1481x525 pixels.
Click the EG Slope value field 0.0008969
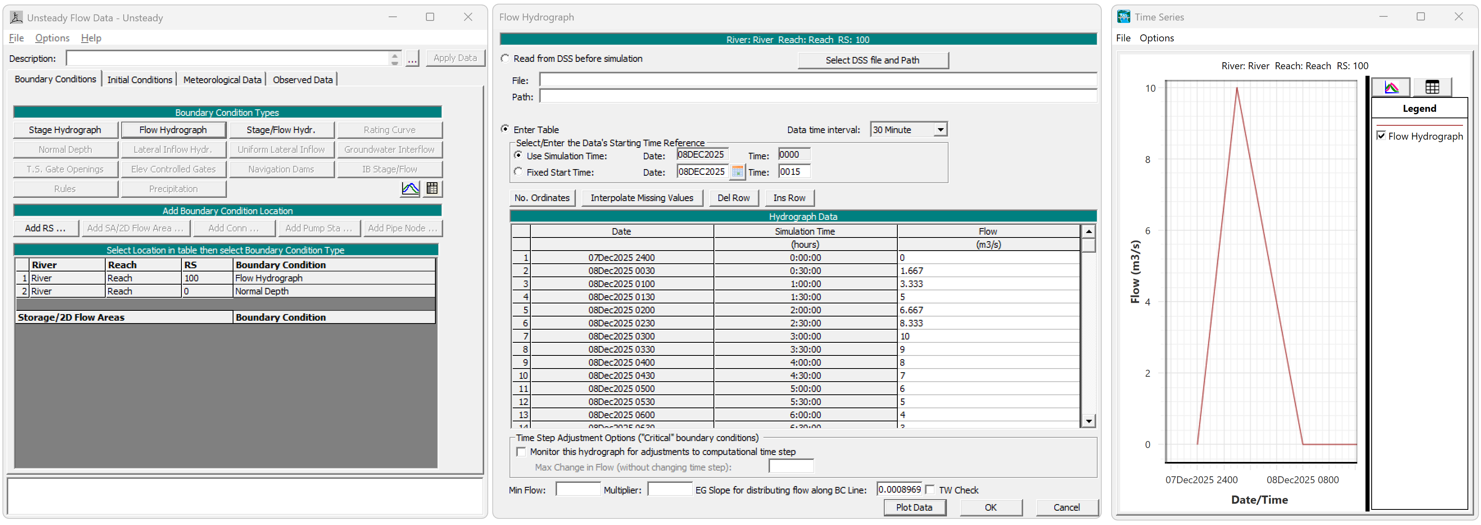tap(899, 490)
